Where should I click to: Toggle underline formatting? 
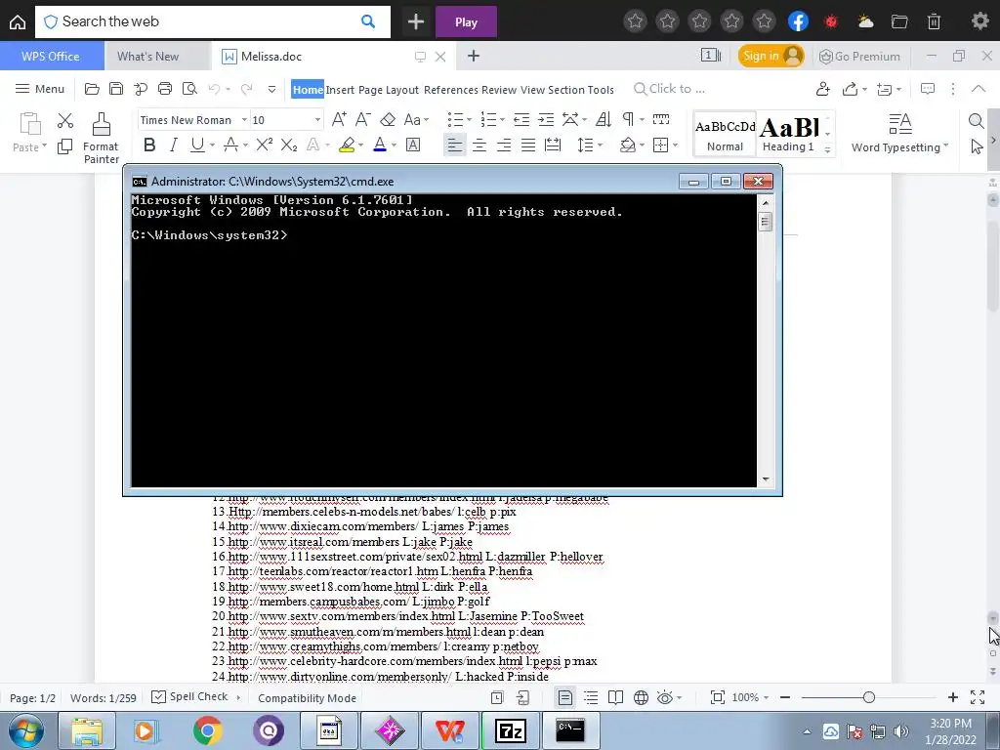pyautogui.click(x=197, y=146)
